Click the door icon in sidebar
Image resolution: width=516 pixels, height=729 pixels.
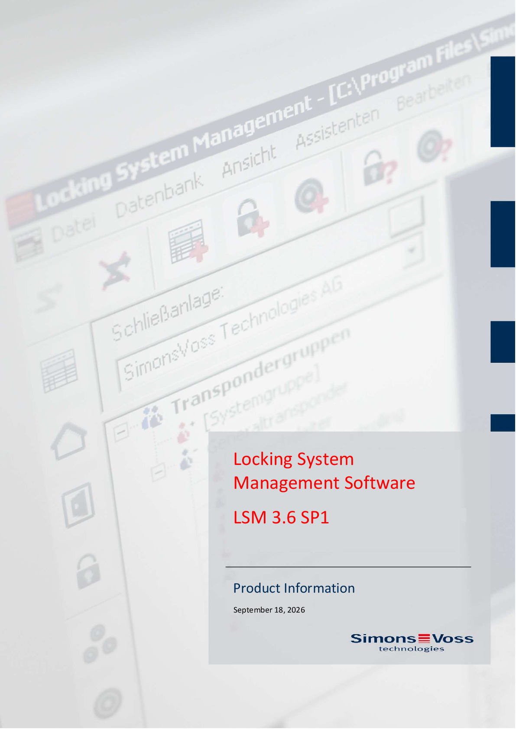pos(78,504)
